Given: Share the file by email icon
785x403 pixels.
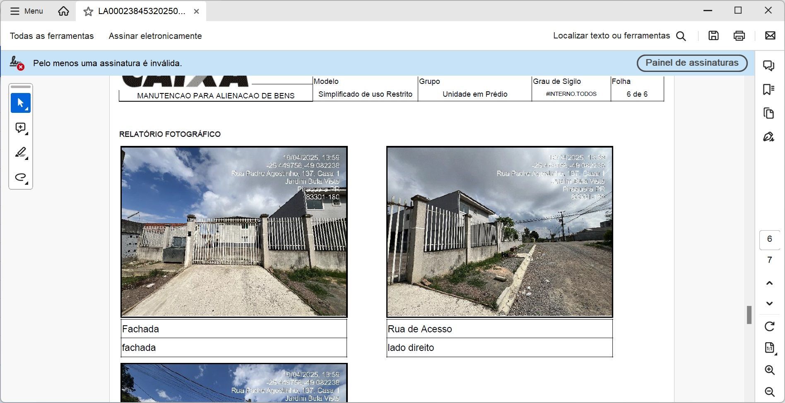Looking at the screenshot, I should [x=770, y=36].
